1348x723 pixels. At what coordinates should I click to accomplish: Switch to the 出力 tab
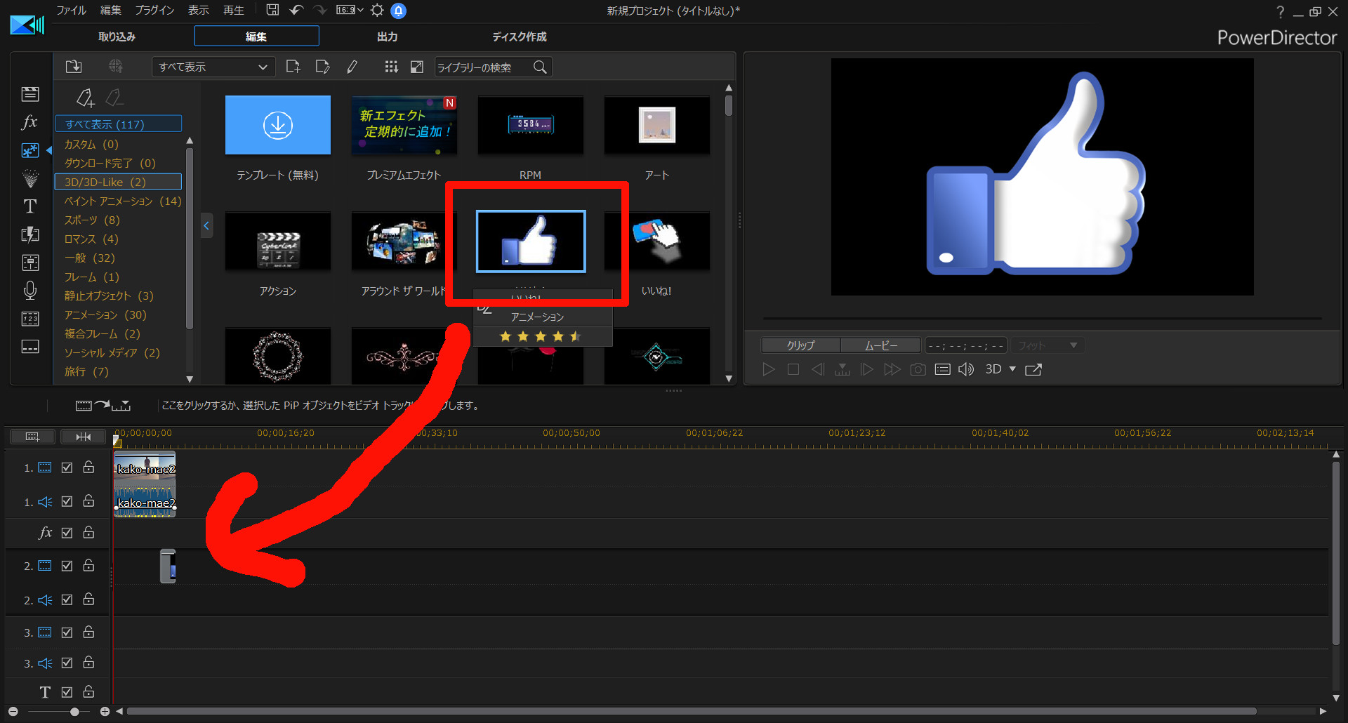click(x=388, y=37)
